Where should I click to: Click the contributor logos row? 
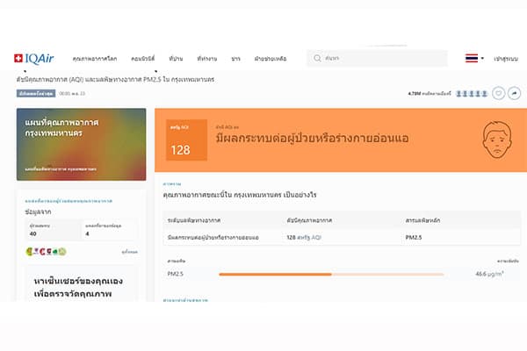pos(47,253)
